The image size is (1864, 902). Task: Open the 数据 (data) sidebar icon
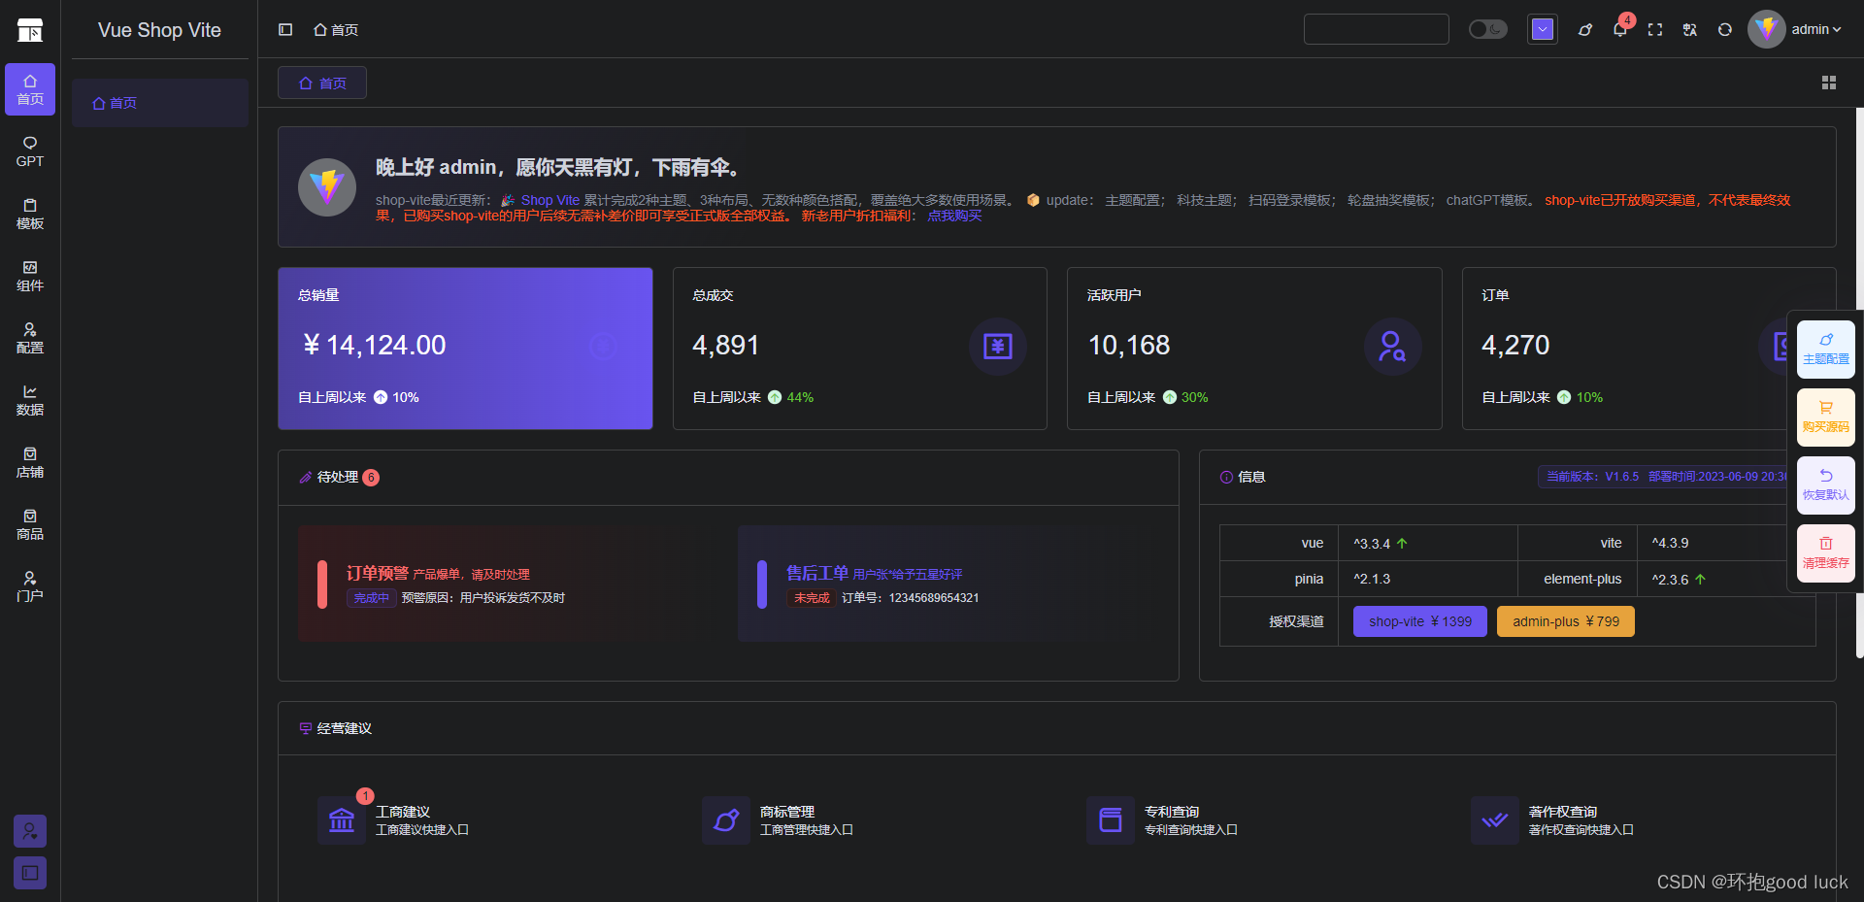click(x=29, y=401)
